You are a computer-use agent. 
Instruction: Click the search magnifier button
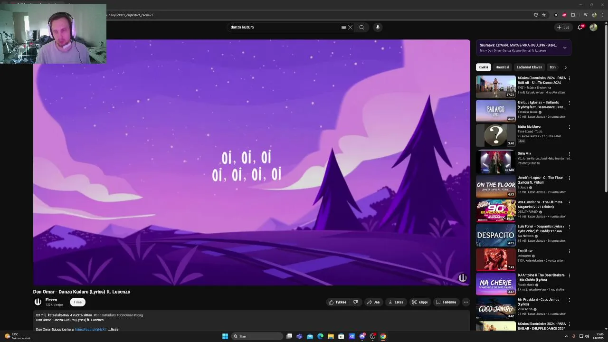pos(361,27)
